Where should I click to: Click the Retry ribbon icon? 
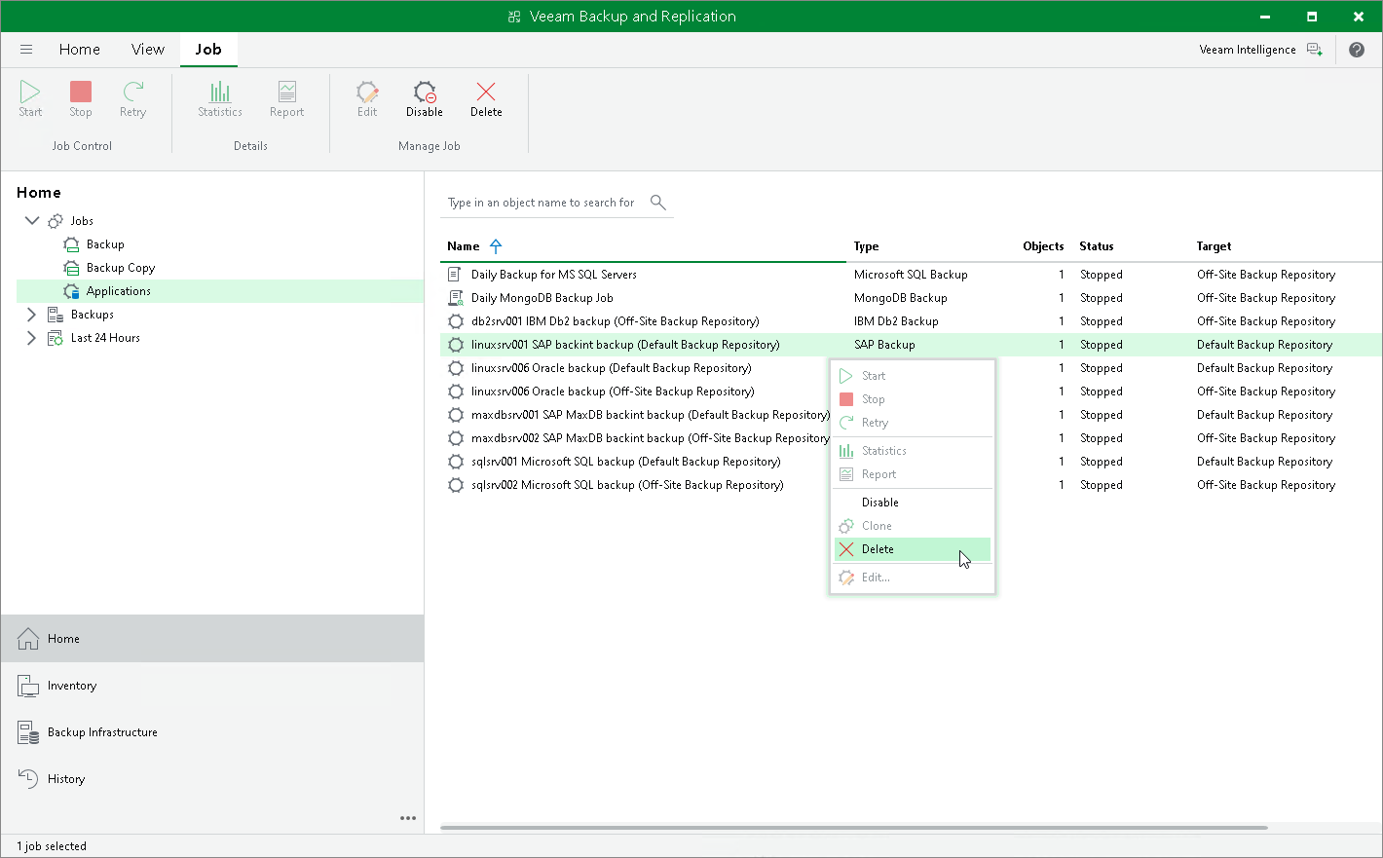click(x=132, y=99)
